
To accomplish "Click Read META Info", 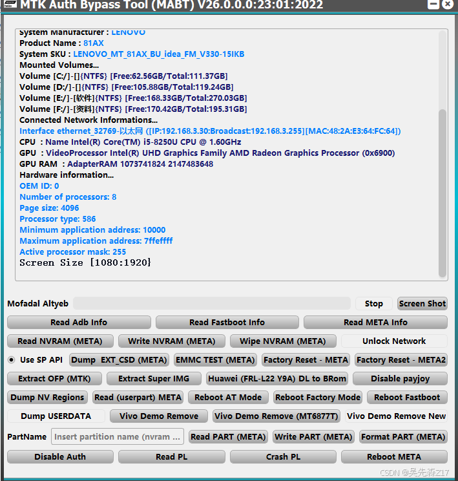I will click(x=375, y=322).
